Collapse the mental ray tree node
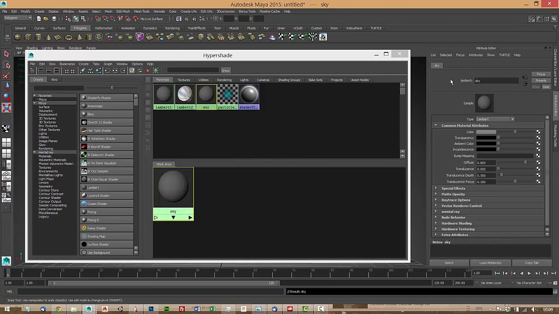The image size is (559, 314). click(x=35, y=152)
